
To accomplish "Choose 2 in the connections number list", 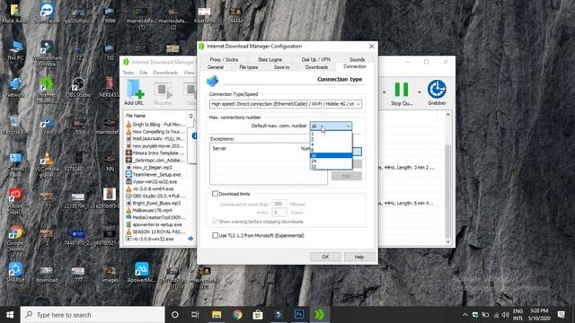I will click(331, 139).
